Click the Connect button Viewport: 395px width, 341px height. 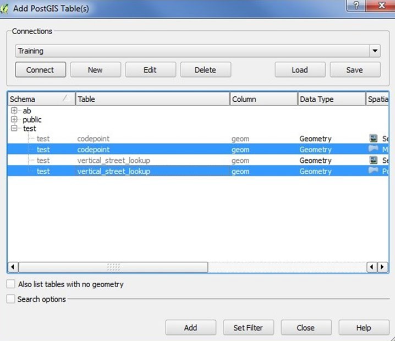pos(40,70)
